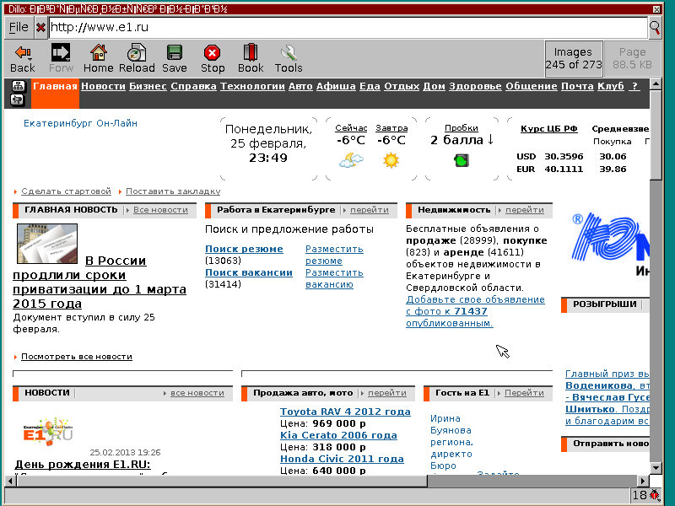This screenshot has width=675, height=506.
Task: Click the Сейчас weather link
Action: point(351,128)
